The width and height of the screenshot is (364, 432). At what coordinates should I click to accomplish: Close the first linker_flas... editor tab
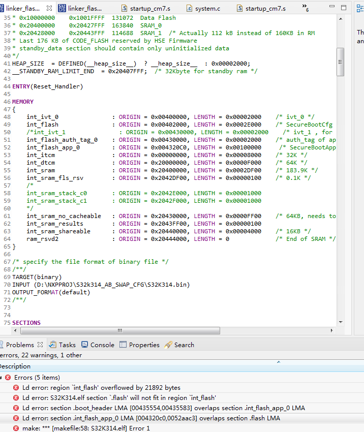coord(49,8)
